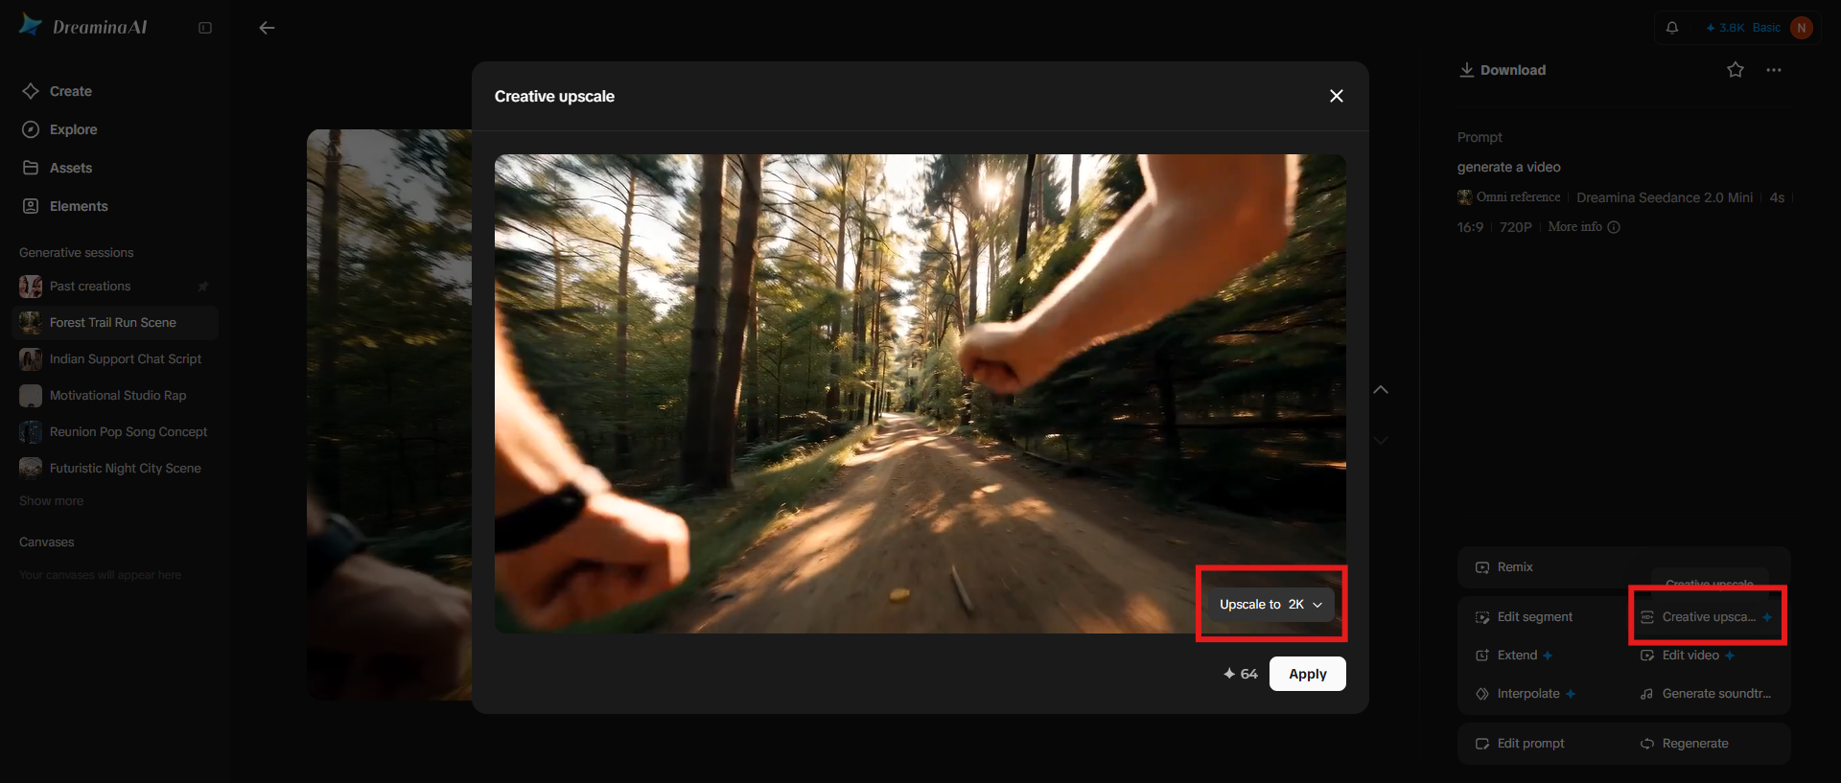This screenshot has height=783, width=1841.
Task: Click the forest video preview in dialog
Action: click(x=920, y=394)
